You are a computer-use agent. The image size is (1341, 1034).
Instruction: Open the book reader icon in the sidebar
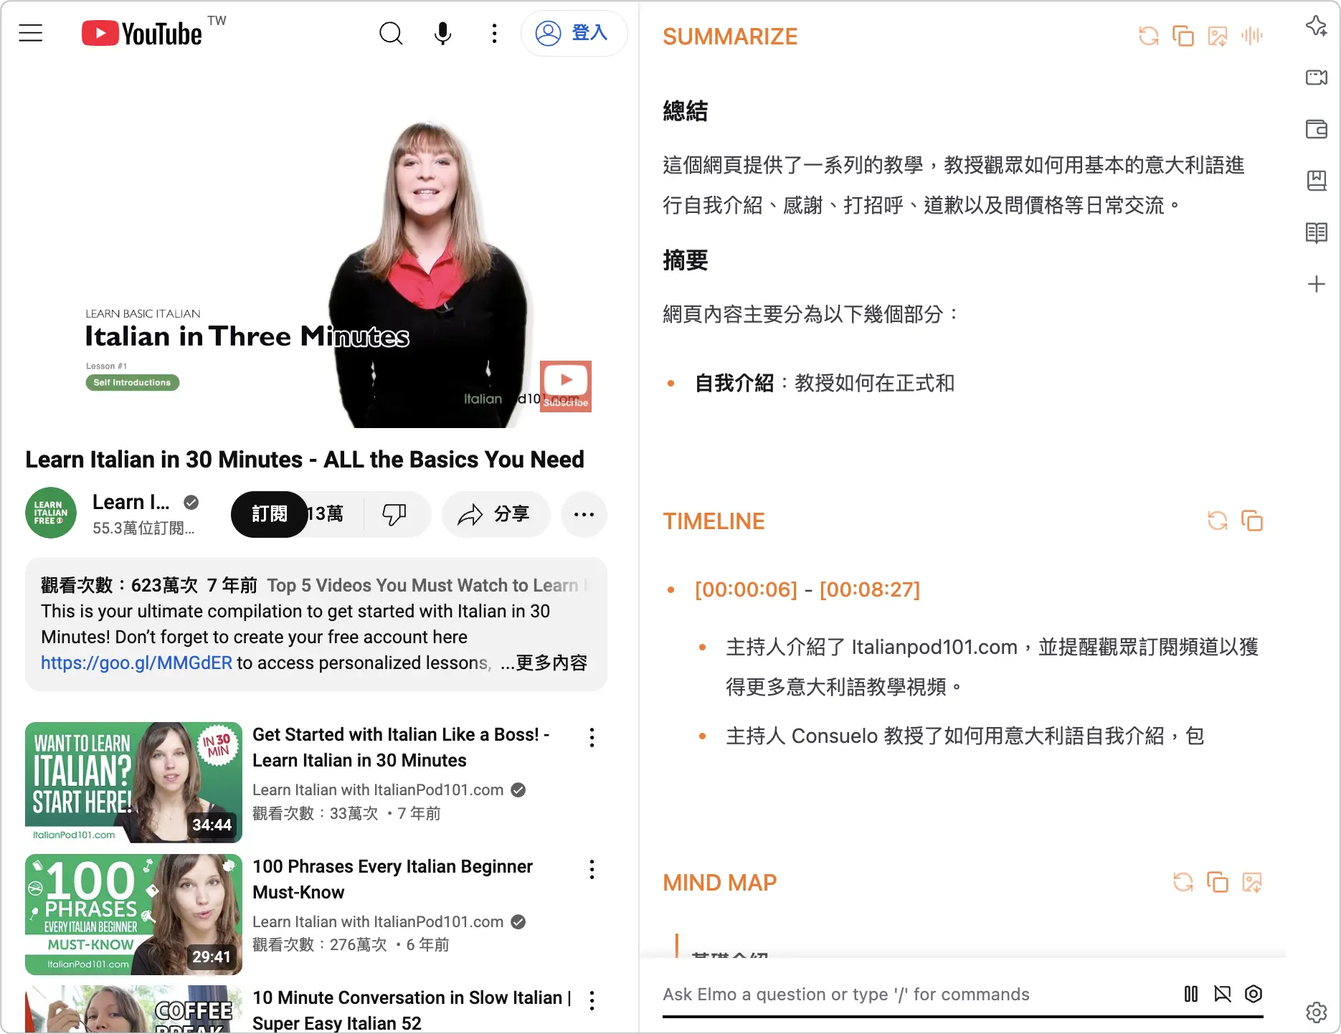pos(1317,232)
